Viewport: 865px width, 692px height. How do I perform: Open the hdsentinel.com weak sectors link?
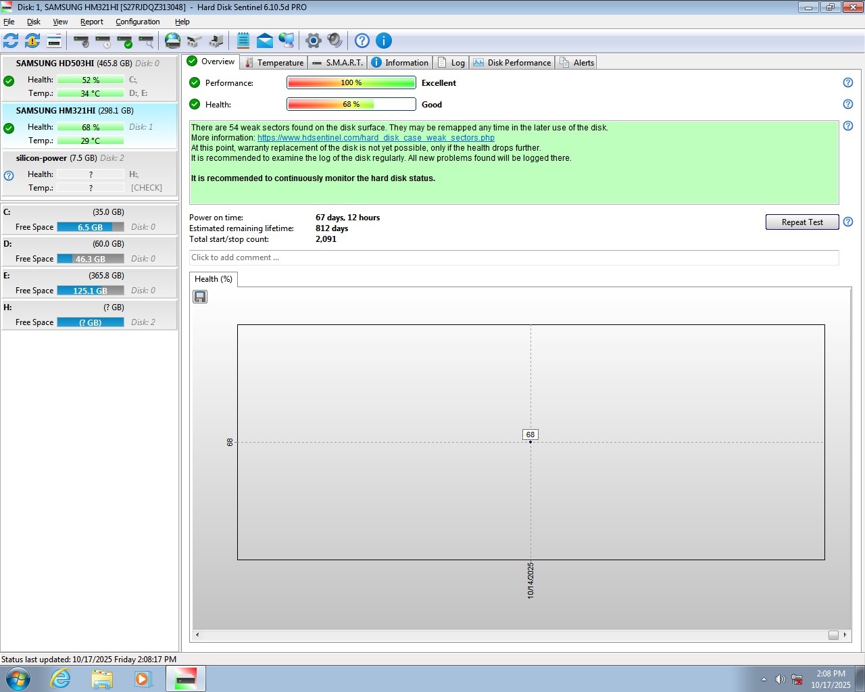point(376,138)
